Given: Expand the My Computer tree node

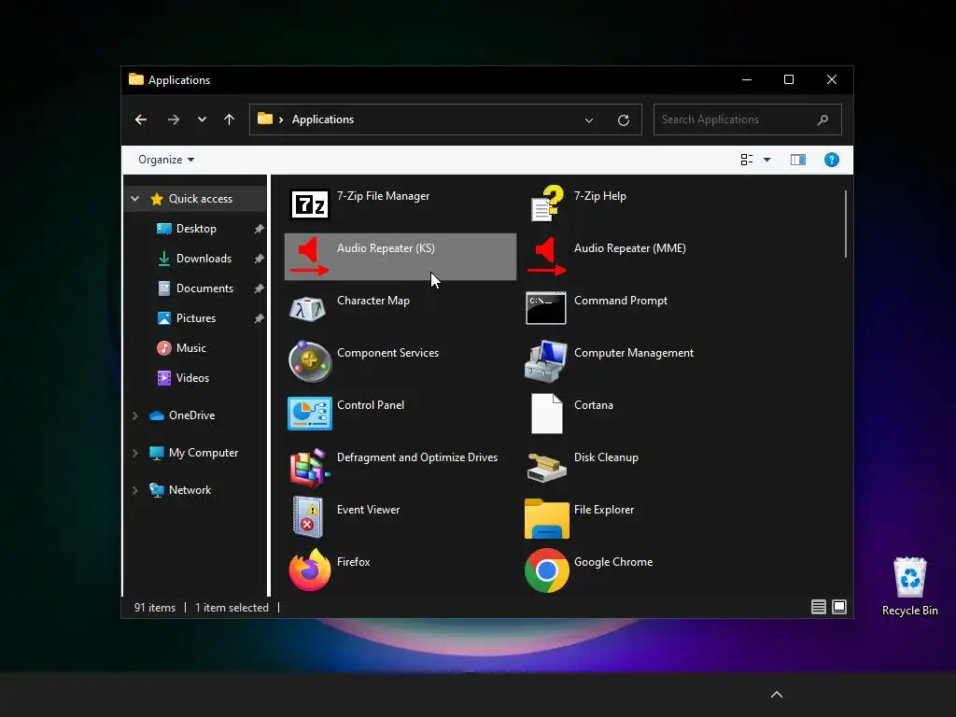Looking at the screenshot, I should (x=134, y=453).
